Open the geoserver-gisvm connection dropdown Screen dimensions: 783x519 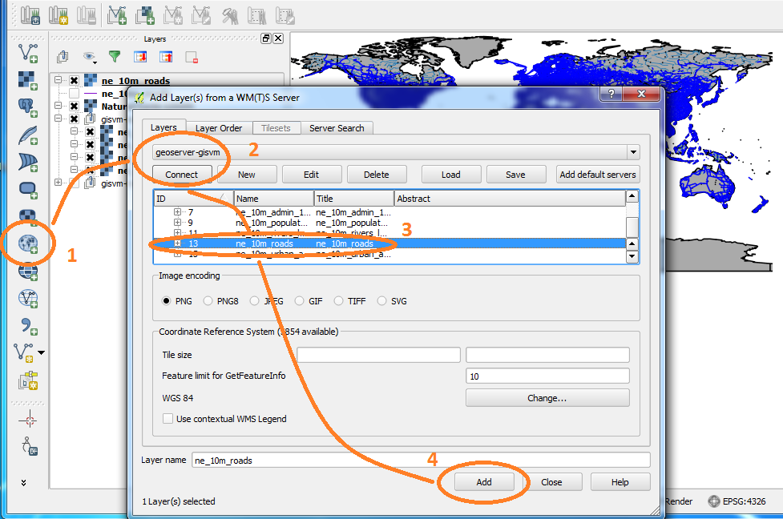pyautogui.click(x=633, y=152)
